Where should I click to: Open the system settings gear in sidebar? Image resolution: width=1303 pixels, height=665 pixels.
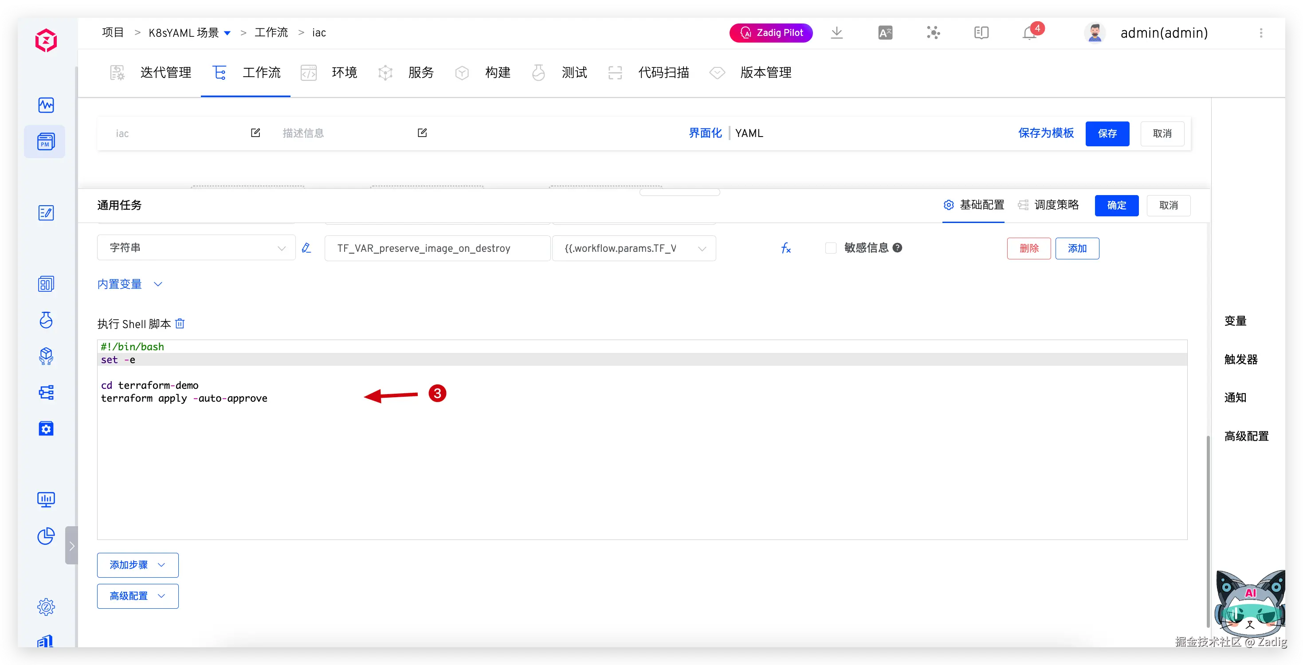pos(46,606)
